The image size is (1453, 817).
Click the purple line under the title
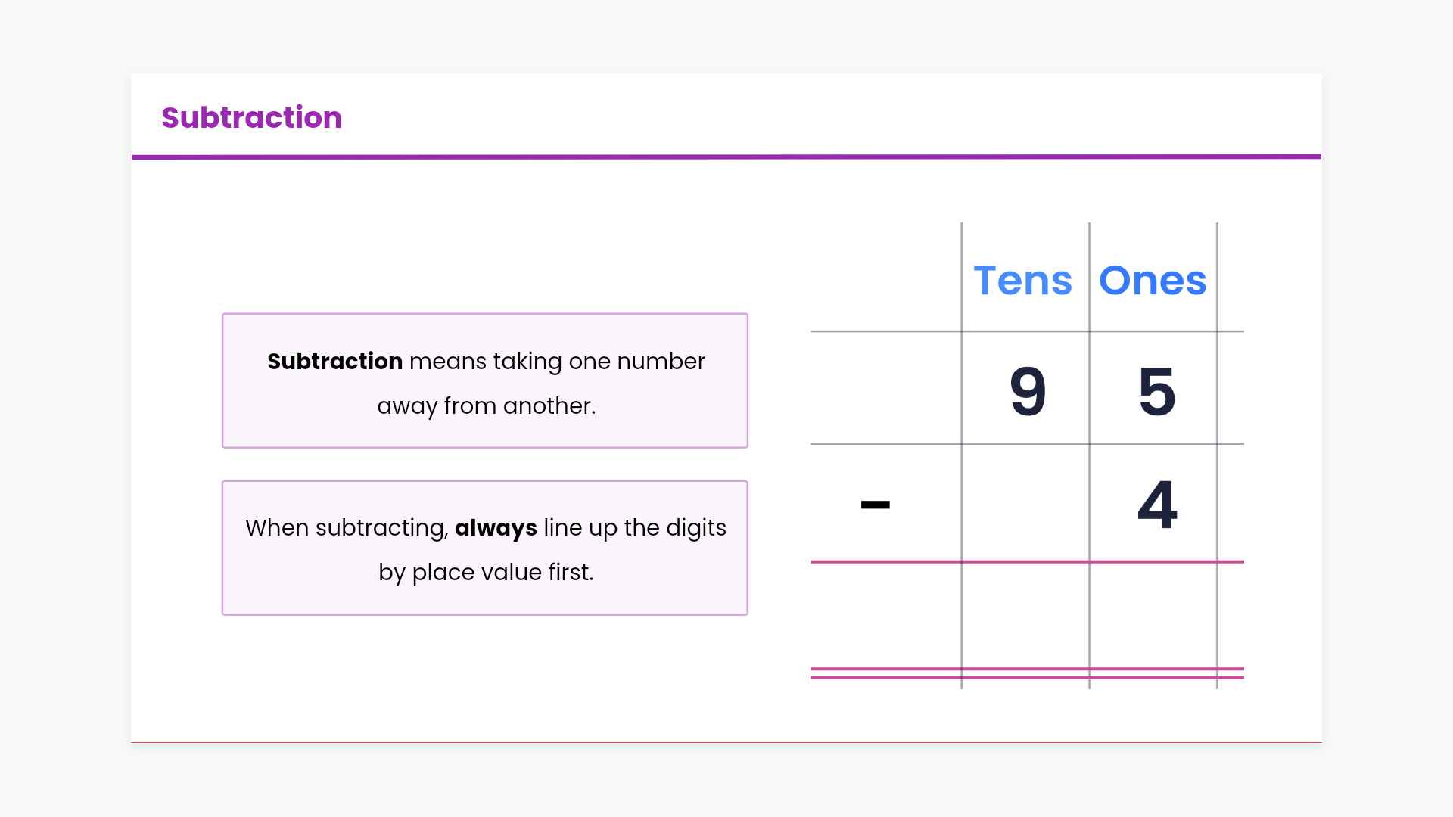pos(726,157)
